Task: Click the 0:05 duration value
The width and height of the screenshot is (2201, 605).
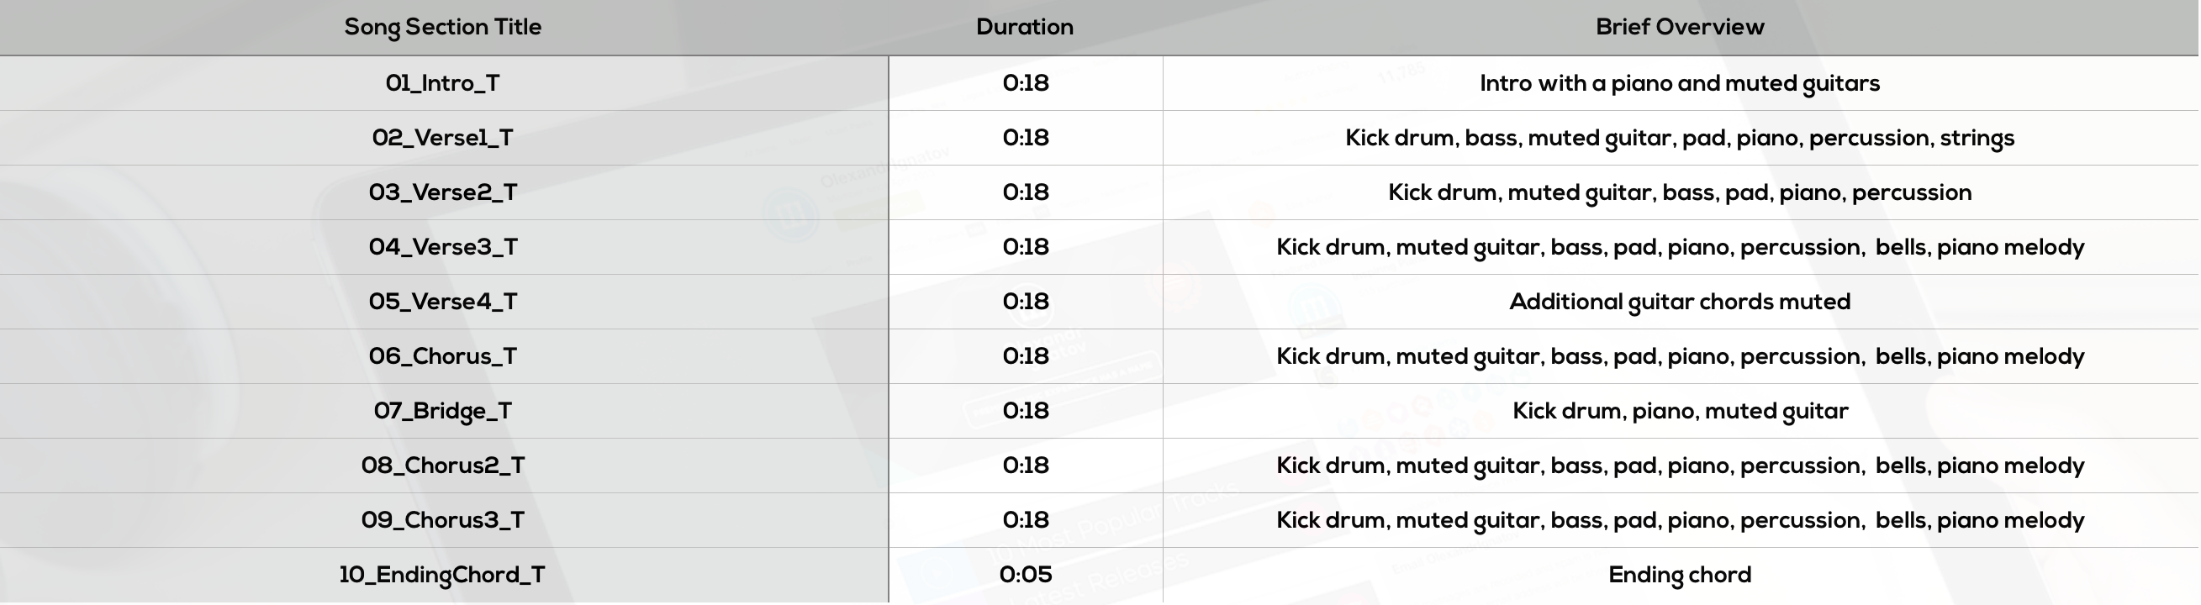Action: pos(1026,575)
